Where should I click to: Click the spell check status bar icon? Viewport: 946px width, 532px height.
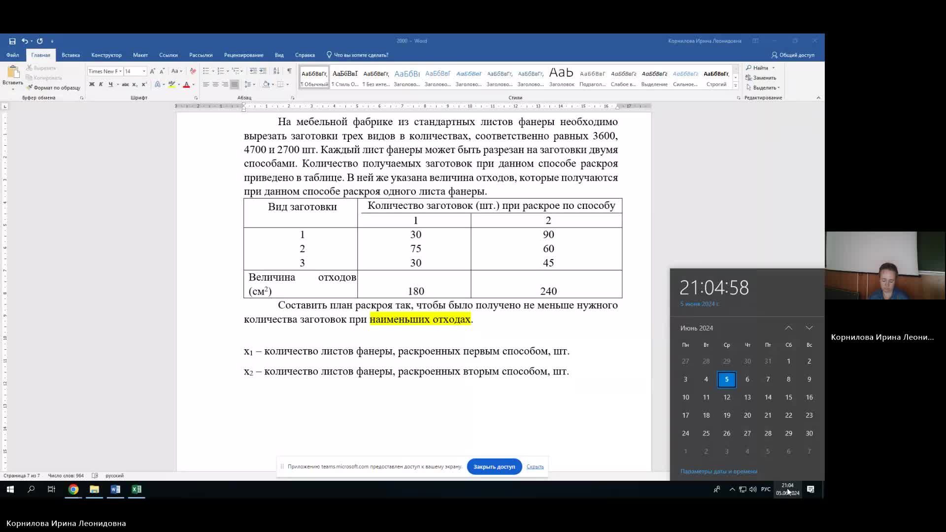point(95,475)
